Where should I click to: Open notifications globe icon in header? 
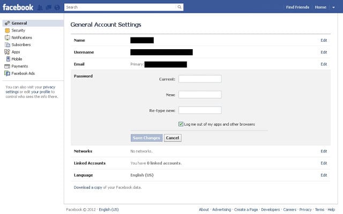click(x=57, y=7)
